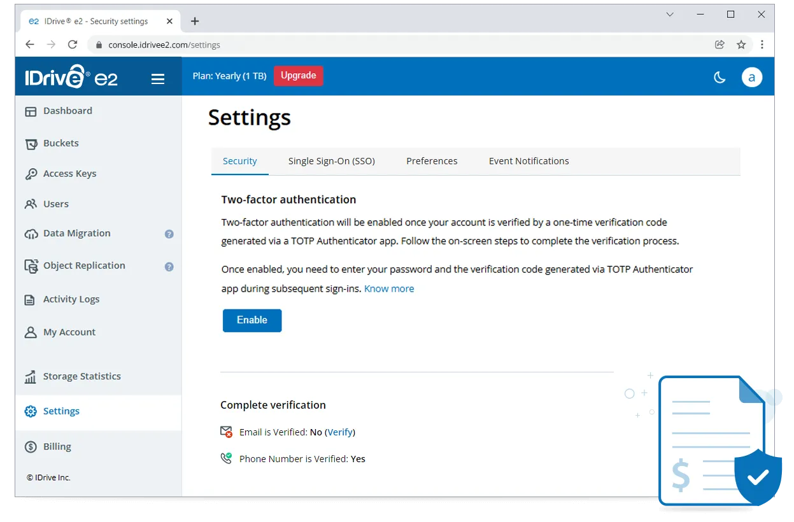The image size is (794, 522).
Task: Open Chrome's three-dot menu
Action: pyautogui.click(x=762, y=45)
